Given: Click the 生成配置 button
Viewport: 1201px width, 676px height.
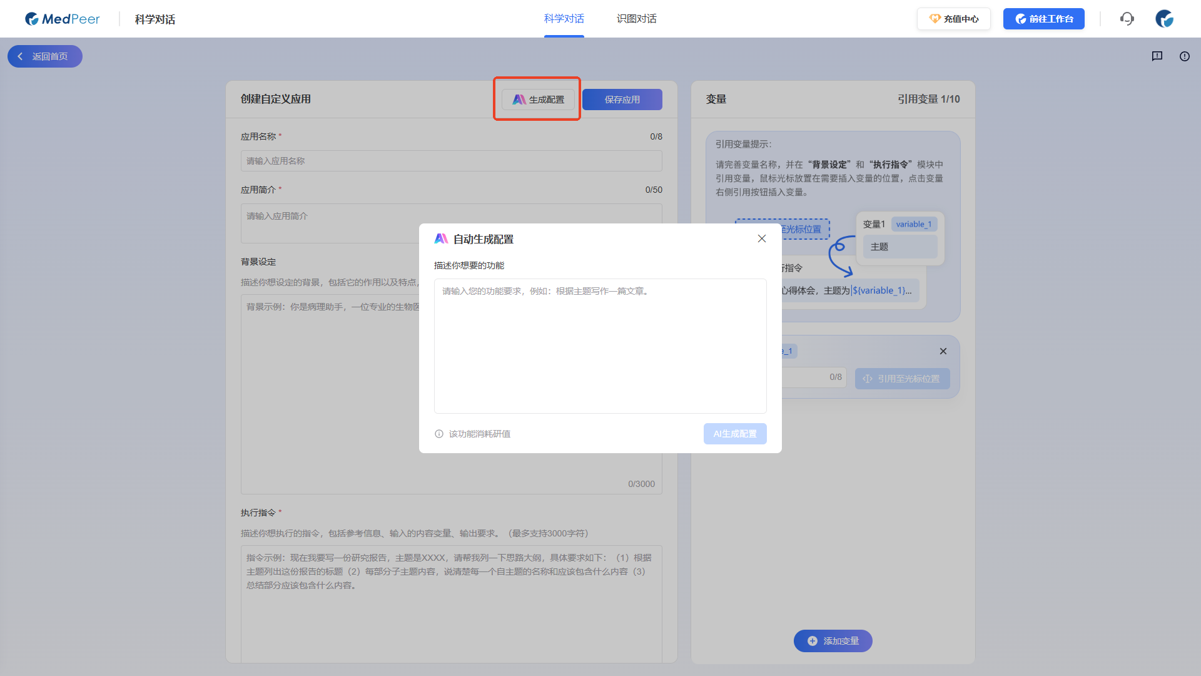Looking at the screenshot, I should pyautogui.click(x=538, y=100).
